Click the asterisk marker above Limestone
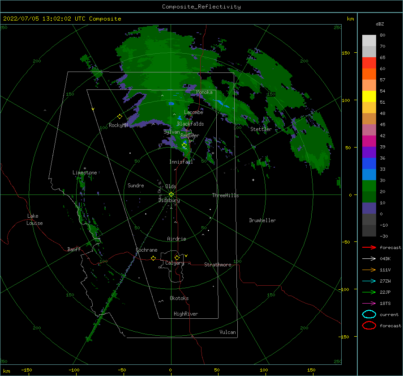This screenshot has width=403, height=376. (85, 169)
